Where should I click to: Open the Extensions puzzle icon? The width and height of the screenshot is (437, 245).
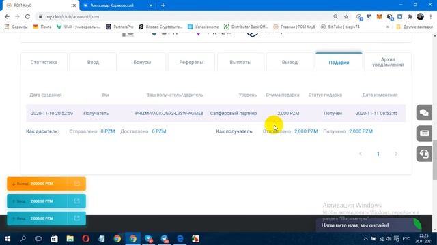point(410,16)
